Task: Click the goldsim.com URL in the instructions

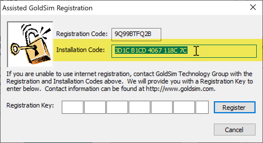Action: tap(180, 89)
